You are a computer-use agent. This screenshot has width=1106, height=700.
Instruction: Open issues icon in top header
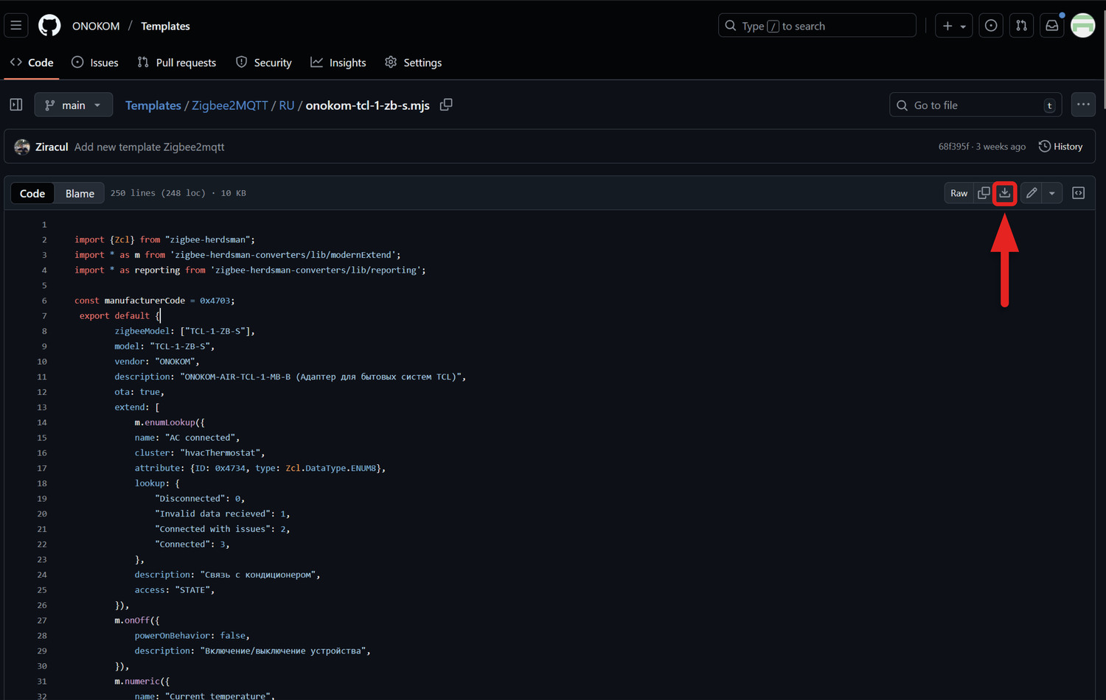pos(991,26)
